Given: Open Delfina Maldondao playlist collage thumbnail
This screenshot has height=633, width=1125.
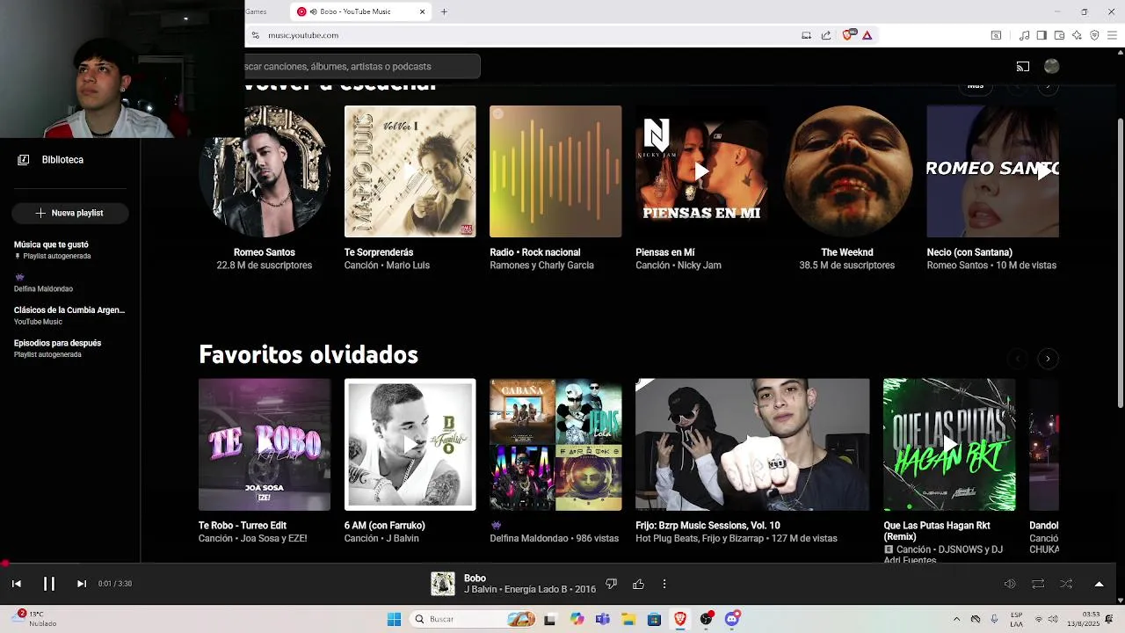Looking at the screenshot, I should coord(555,445).
